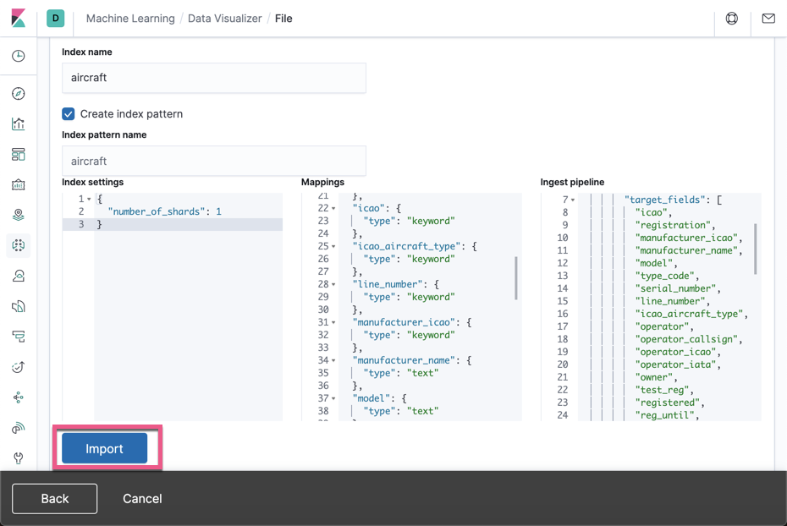Open the SIEM radar icon in sidebar

point(18,428)
